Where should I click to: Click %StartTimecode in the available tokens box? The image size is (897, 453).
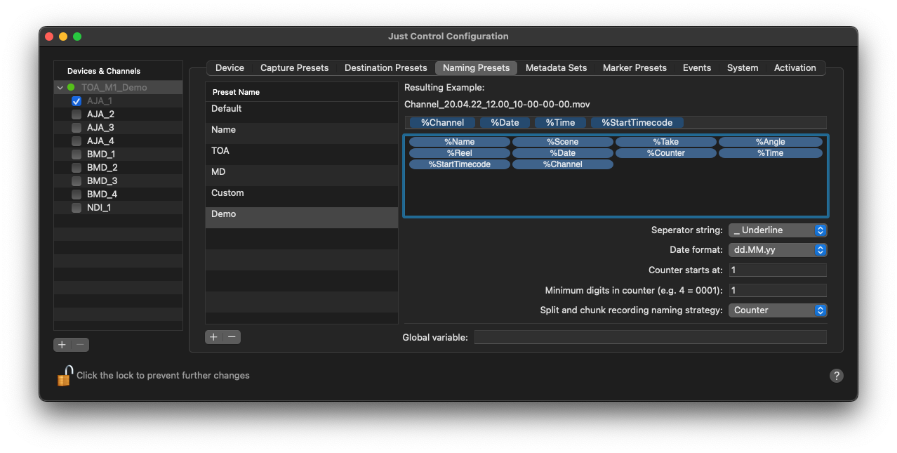pos(460,164)
